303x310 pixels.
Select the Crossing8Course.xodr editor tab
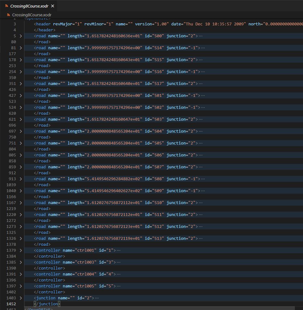[x=29, y=6]
